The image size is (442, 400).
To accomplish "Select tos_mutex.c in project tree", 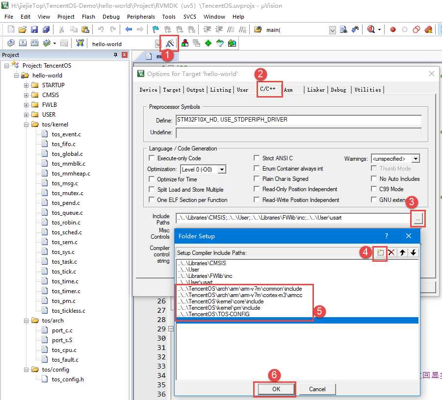I will pyautogui.click(x=67, y=193).
